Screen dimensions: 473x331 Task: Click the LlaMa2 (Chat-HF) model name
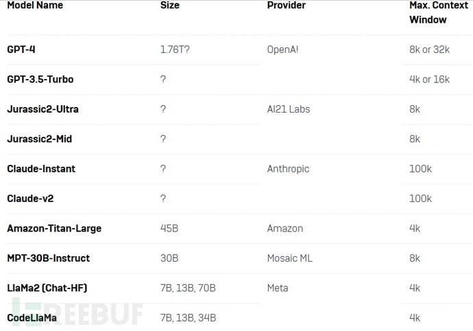pos(47,288)
